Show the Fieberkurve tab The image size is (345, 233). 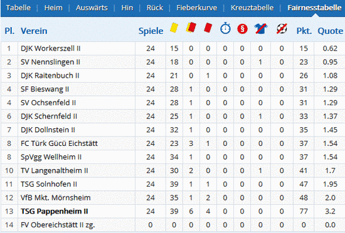tap(197, 8)
